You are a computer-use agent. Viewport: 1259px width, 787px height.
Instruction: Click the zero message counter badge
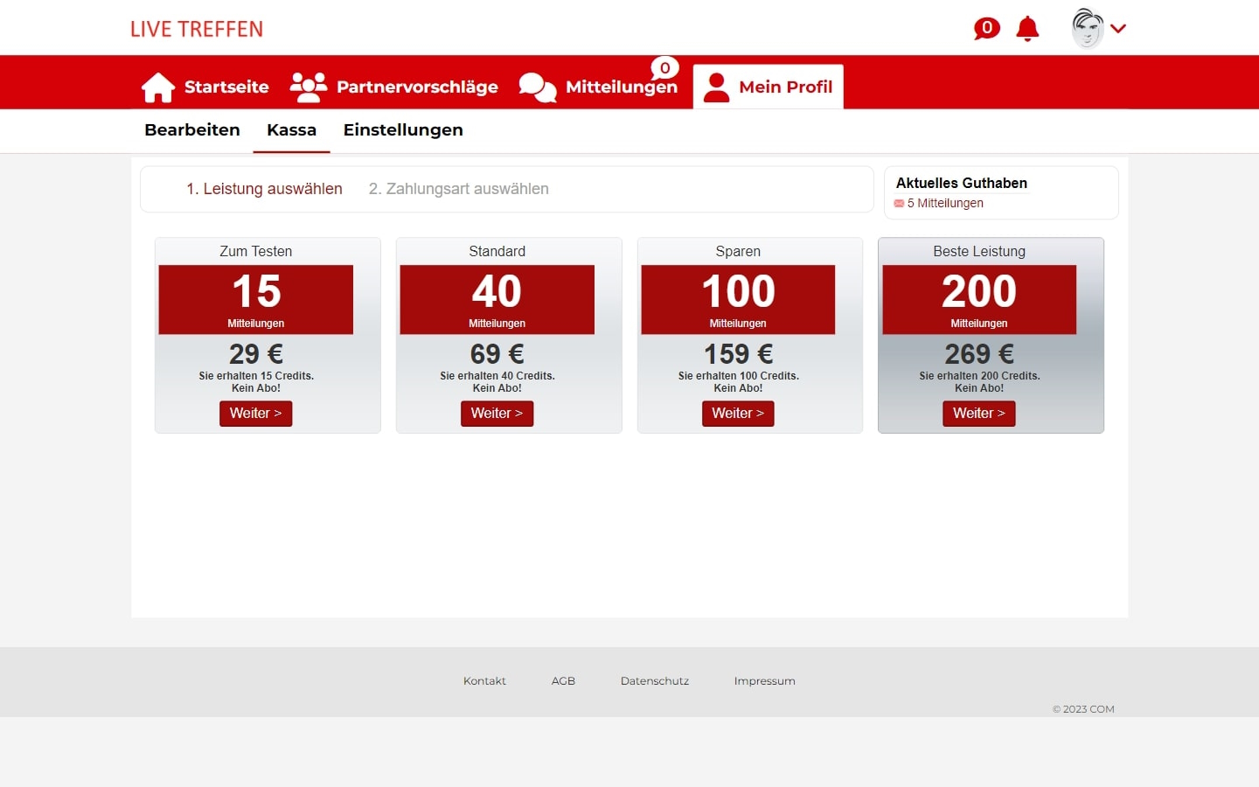coord(664,68)
